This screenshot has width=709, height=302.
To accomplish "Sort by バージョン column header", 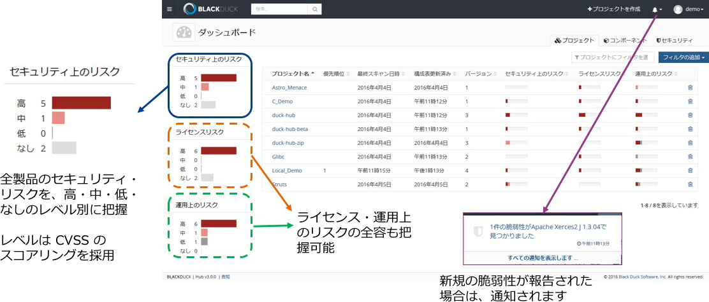I will (x=481, y=74).
